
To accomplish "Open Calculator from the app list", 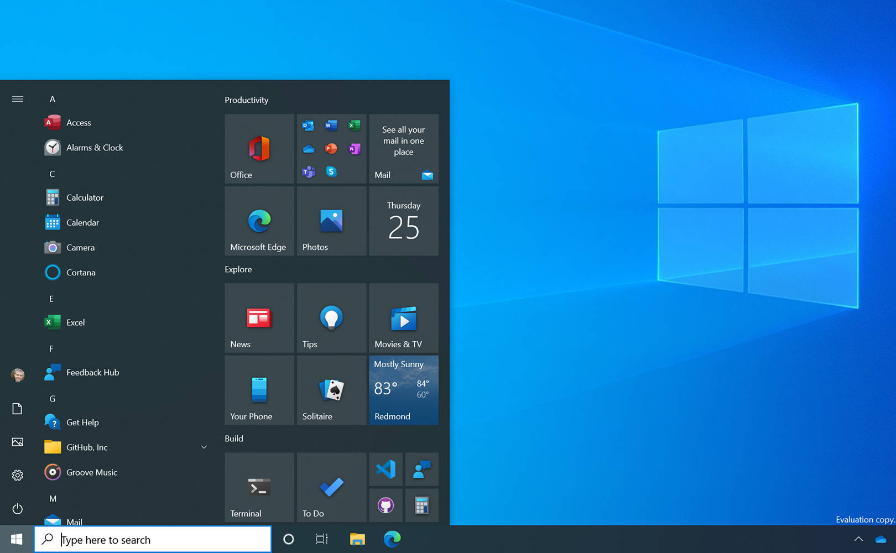I will click(x=85, y=197).
